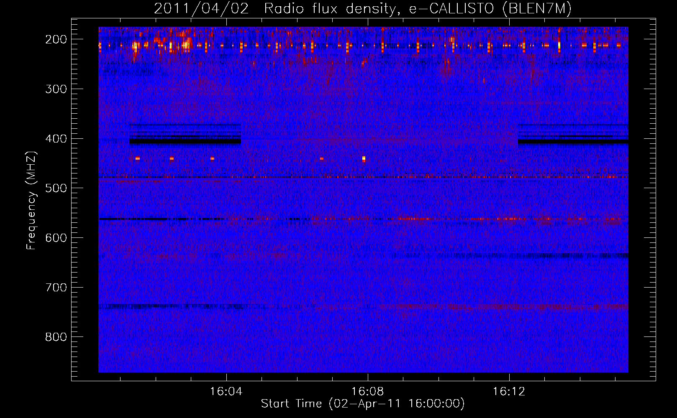This screenshot has width=677, height=418.
Task: Click the bright burst near 16:08 at 440 MHz
Action: (x=364, y=158)
